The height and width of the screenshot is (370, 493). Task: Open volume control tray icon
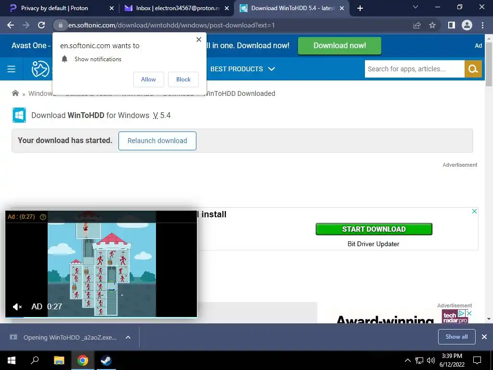(x=431, y=360)
